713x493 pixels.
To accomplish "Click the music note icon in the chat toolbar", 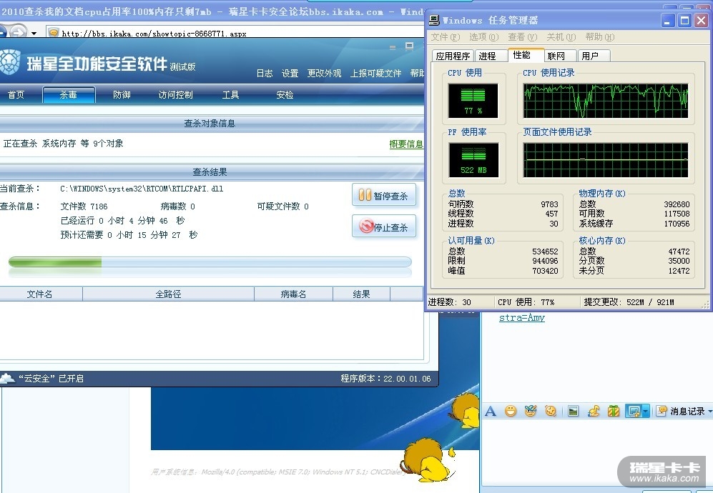I will point(594,412).
